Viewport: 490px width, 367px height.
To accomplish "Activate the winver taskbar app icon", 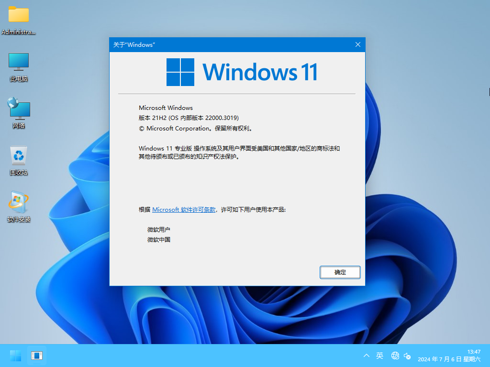I will (36, 356).
